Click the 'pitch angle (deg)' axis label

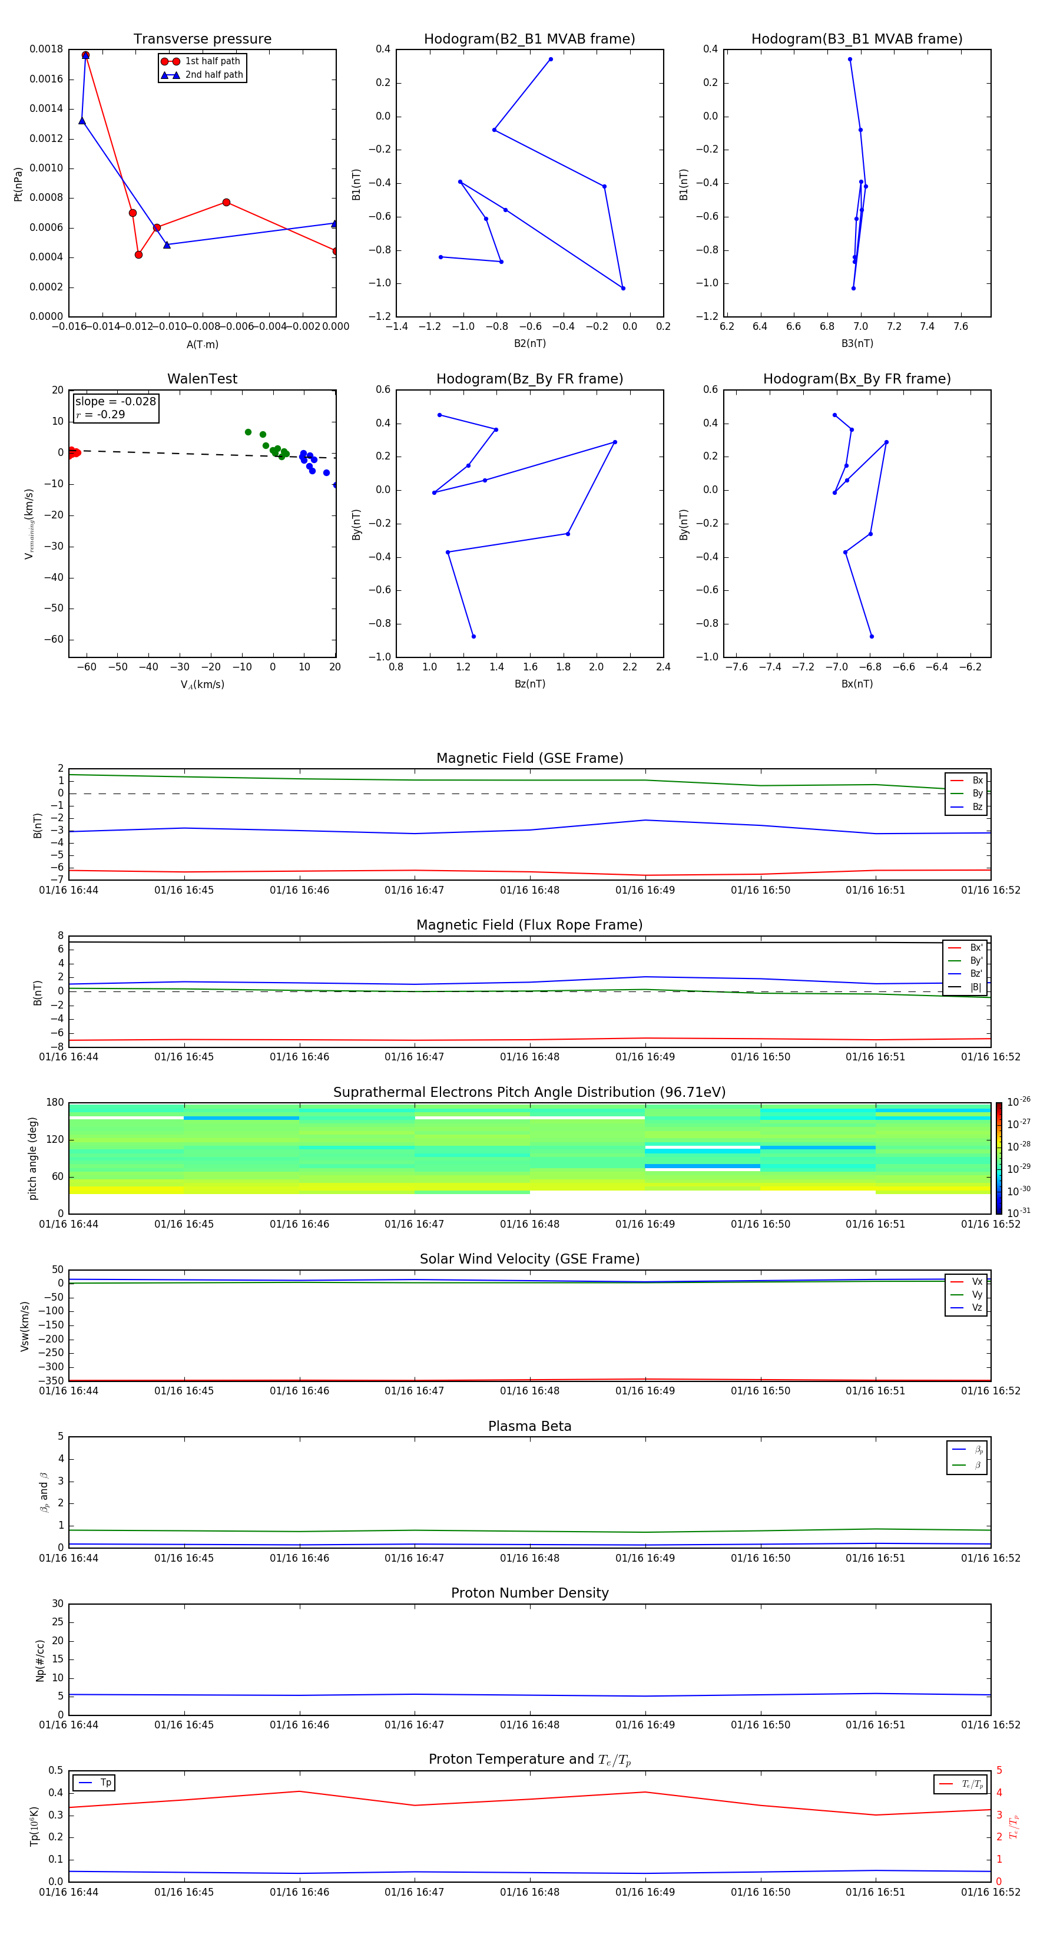(x=32, y=1158)
